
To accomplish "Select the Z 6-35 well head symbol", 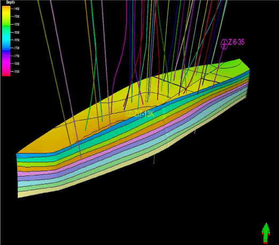I will point(224,44).
